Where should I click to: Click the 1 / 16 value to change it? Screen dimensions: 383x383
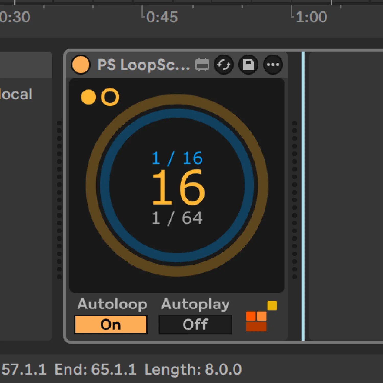[x=177, y=158]
